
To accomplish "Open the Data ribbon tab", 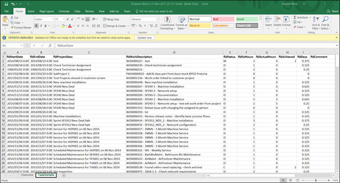I will [x=77, y=11].
